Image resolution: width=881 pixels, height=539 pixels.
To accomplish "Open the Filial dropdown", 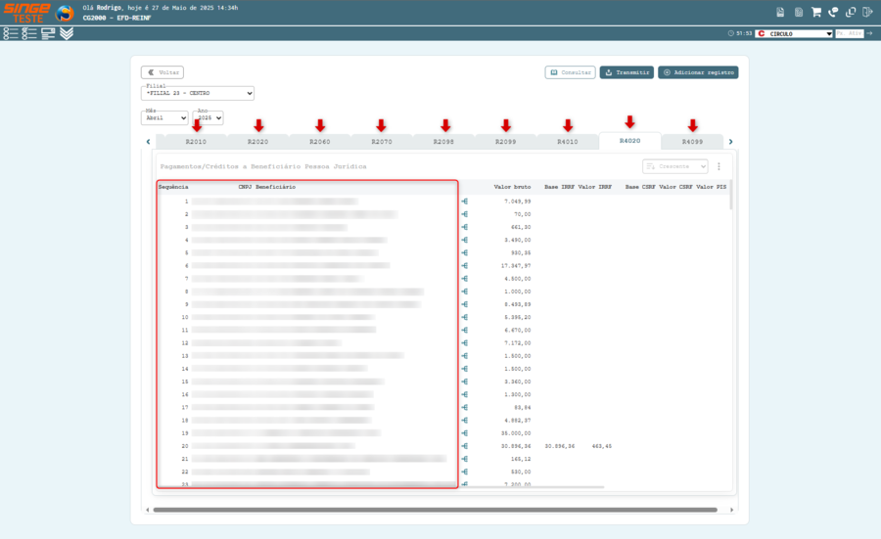I will coord(199,94).
